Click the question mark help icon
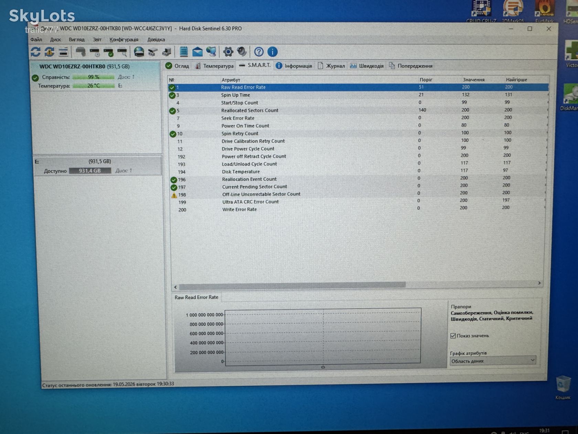This screenshot has width=578, height=434. (x=259, y=52)
